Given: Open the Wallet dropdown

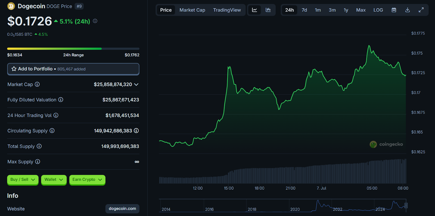Looking at the screenshot, I should (54, 180).
